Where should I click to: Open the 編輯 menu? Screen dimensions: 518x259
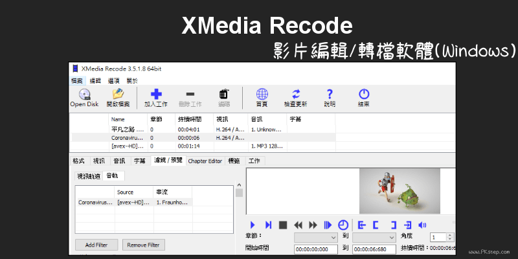[95, 80]
